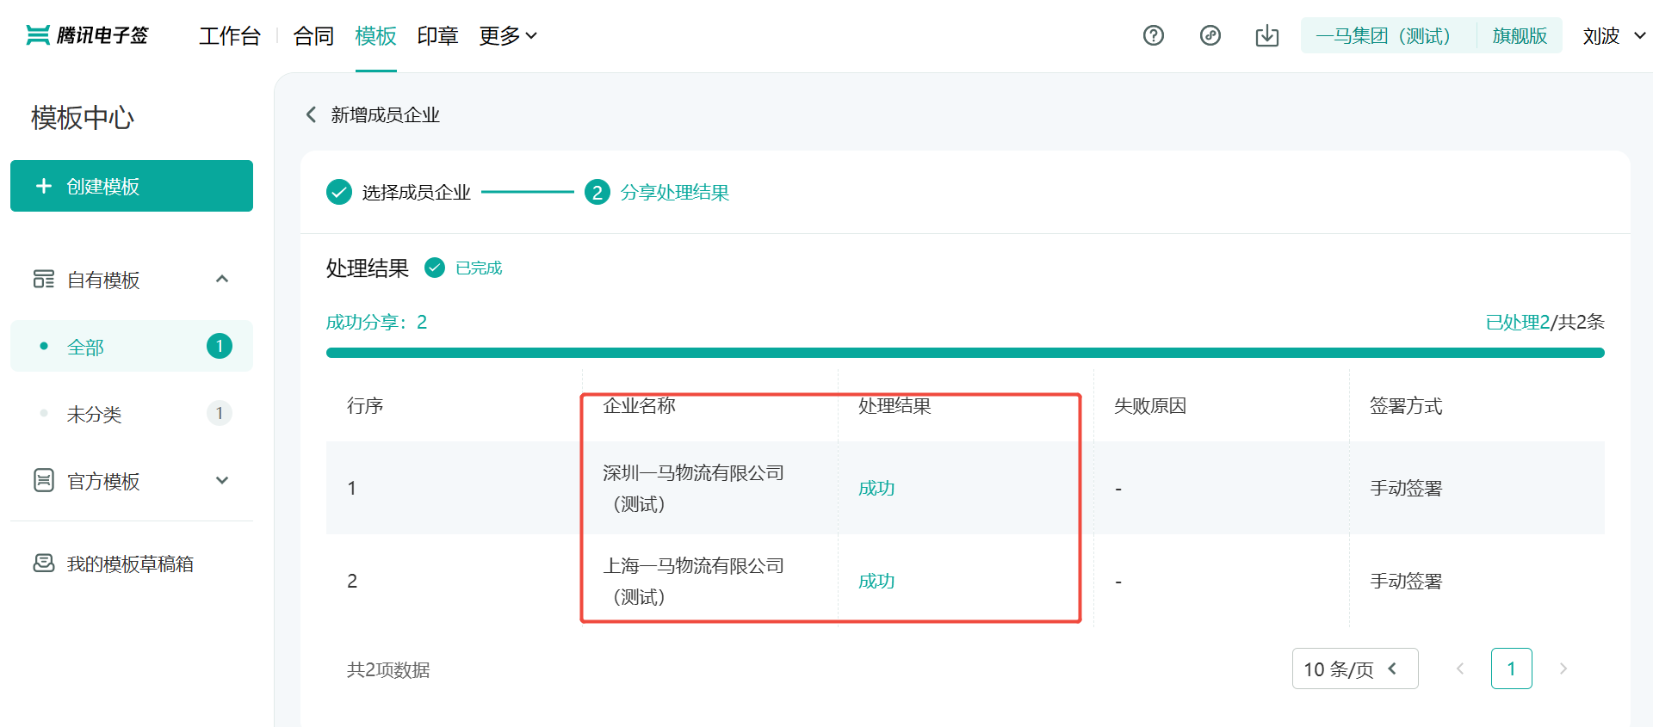1653x727 pixels.
Task: Click the Tencent e-sign logo
Action: click(87, 35)
